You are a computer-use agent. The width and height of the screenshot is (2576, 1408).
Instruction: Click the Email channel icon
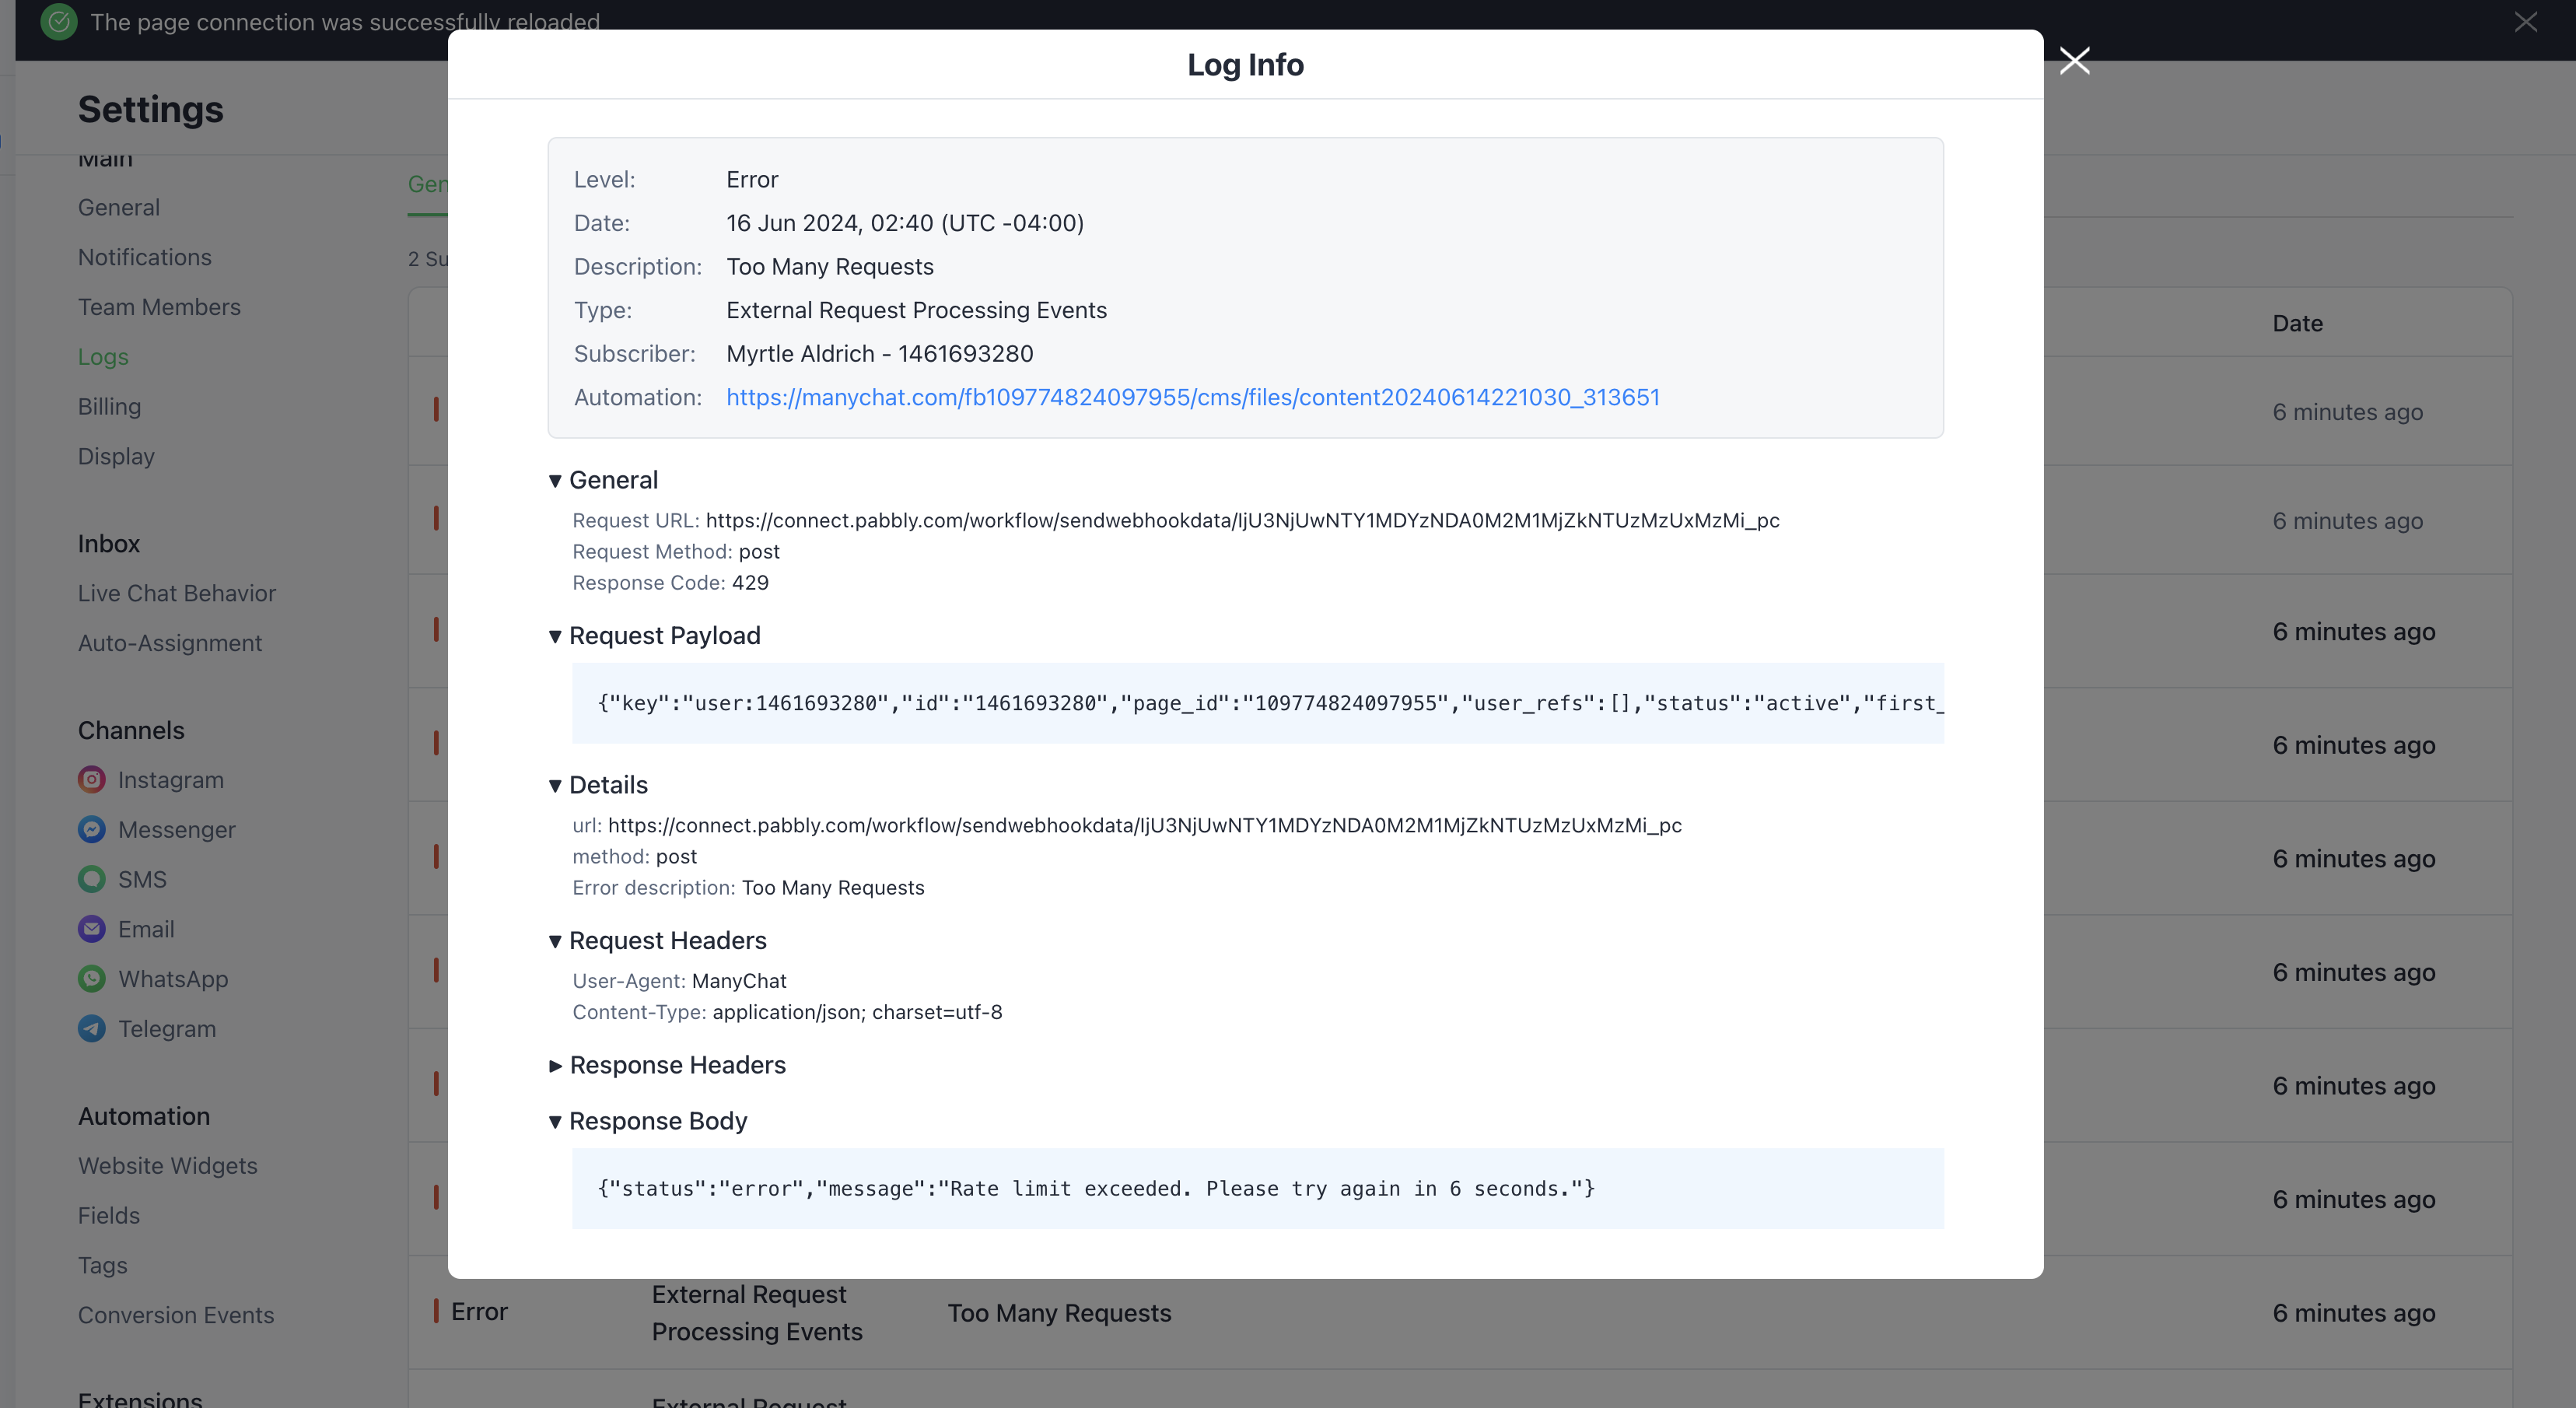(x=92, y=930)
